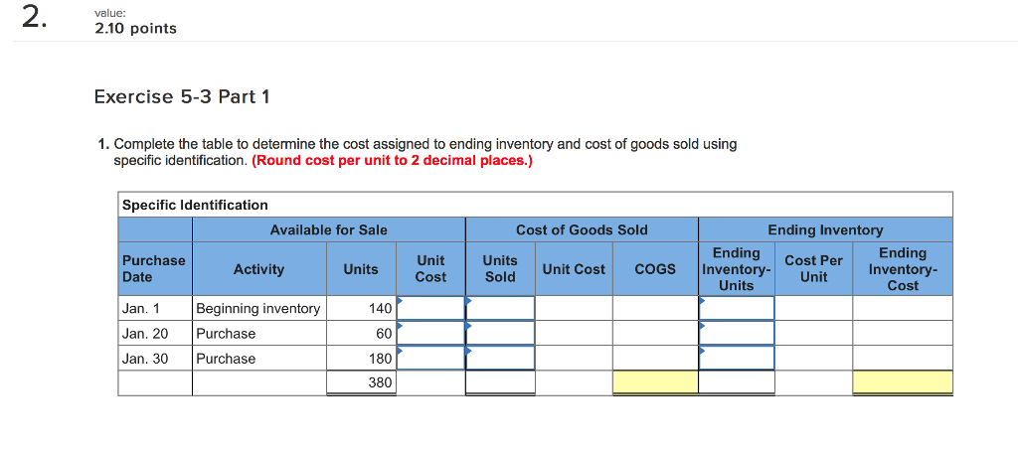The height and width of the screenshot is (450, 1018).
Task: Click Unit Cost cell for Beginning inventory
Action: point(430,309)
